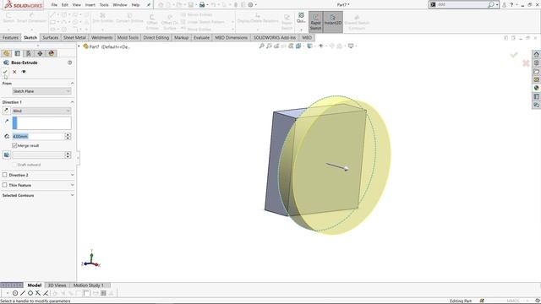Click the Zoom to Area icon
The height and width of the screenshot is (304, 541).
coord(269,46)
